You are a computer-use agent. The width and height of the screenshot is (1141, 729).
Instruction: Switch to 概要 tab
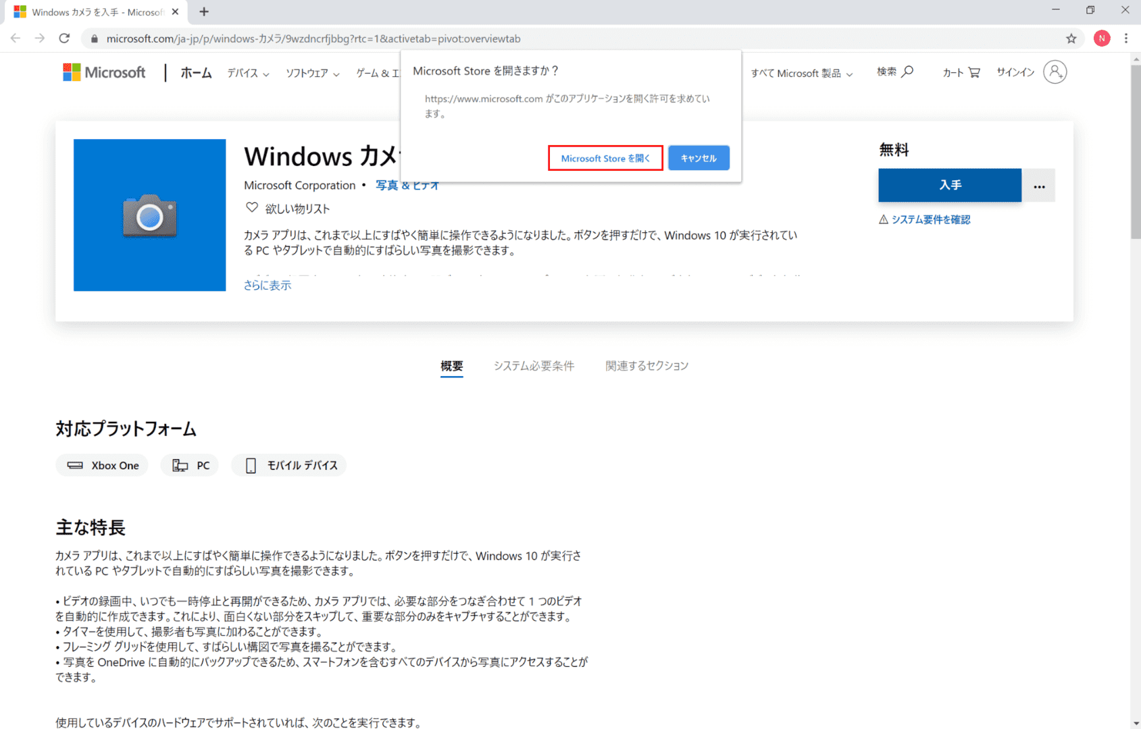pos(452,366)
